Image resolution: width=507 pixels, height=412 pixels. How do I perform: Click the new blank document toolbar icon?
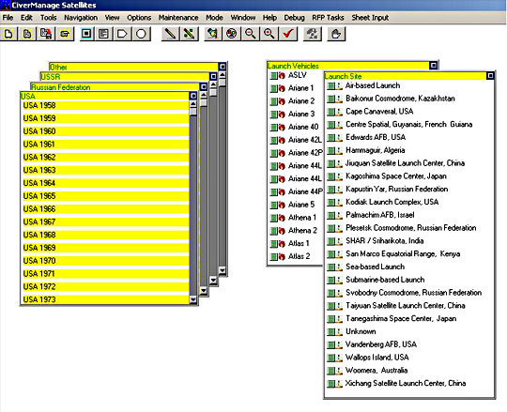8,34
